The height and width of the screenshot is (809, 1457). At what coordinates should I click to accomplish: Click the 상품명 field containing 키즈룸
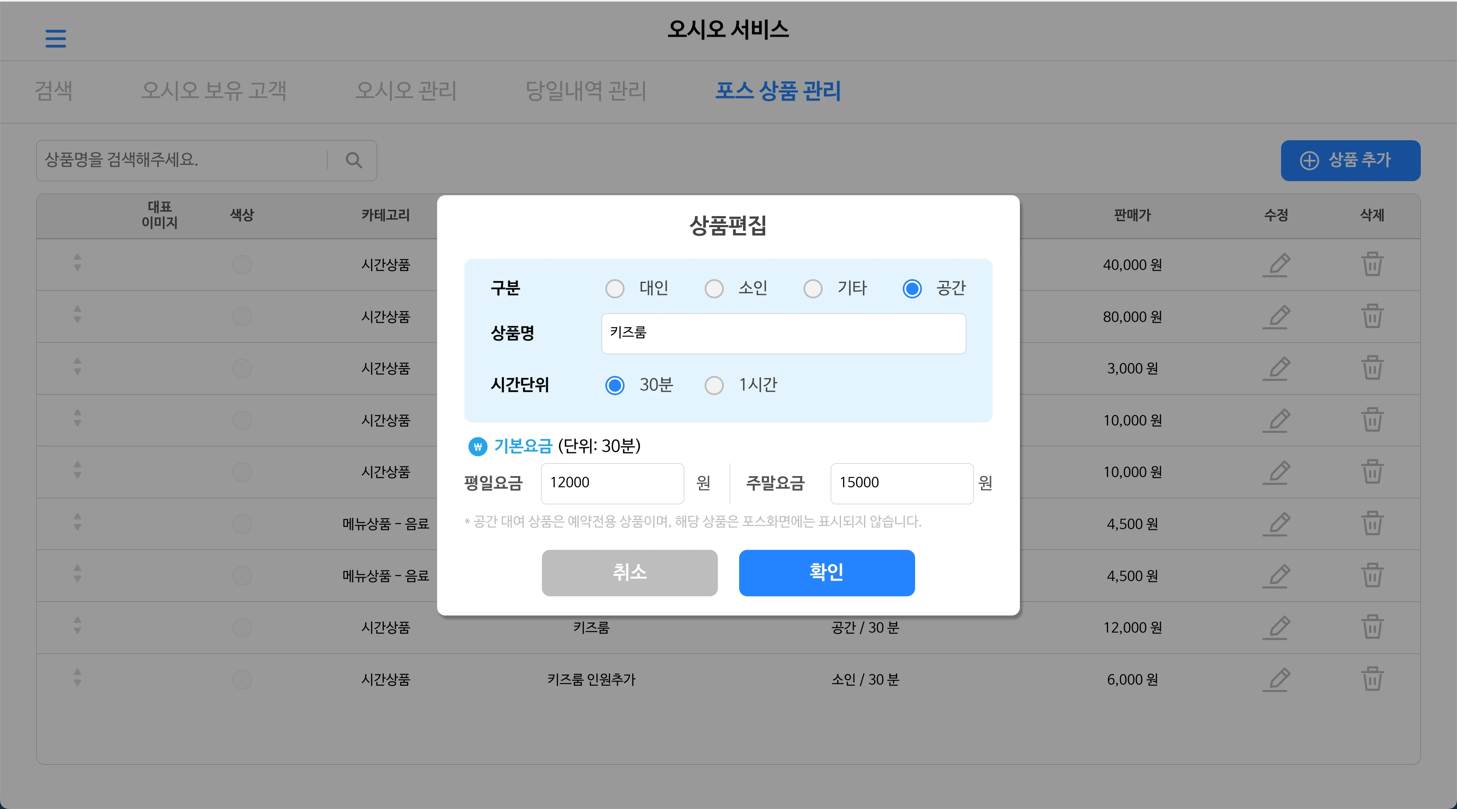click(783, 334)
